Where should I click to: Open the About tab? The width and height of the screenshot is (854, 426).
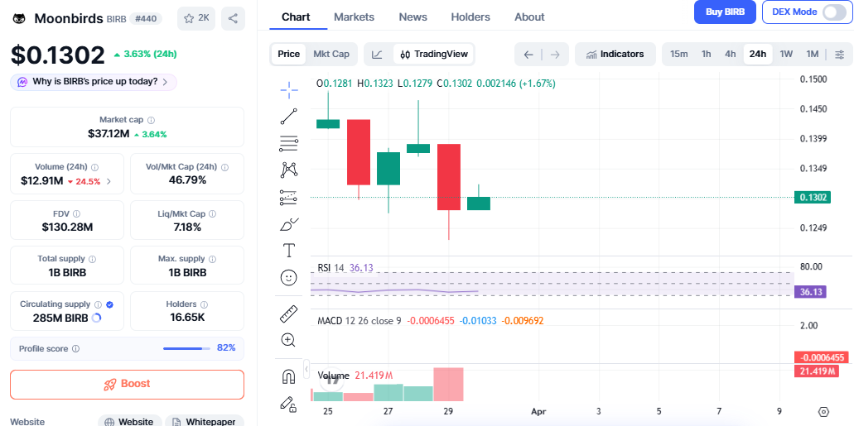tap(529, 17)
